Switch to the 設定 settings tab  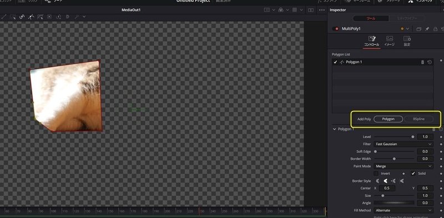[x=407, y=41]
